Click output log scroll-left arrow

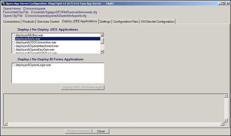click(x=5, y=124)
